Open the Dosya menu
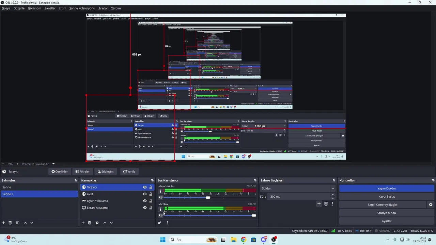The image size is (436, 245). tap(6, 8)
